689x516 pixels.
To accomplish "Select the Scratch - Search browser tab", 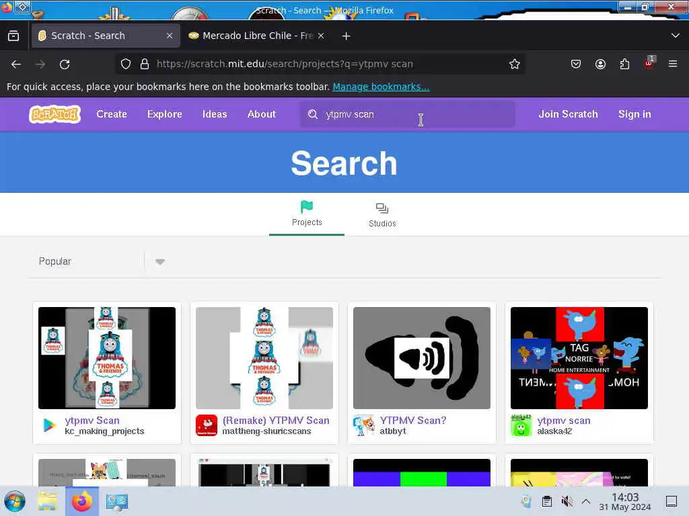I will pos(106,36).
